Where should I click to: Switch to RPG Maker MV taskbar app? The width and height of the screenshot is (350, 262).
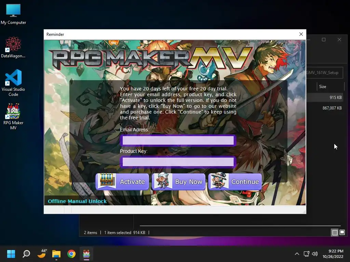[x=86, y=254]
